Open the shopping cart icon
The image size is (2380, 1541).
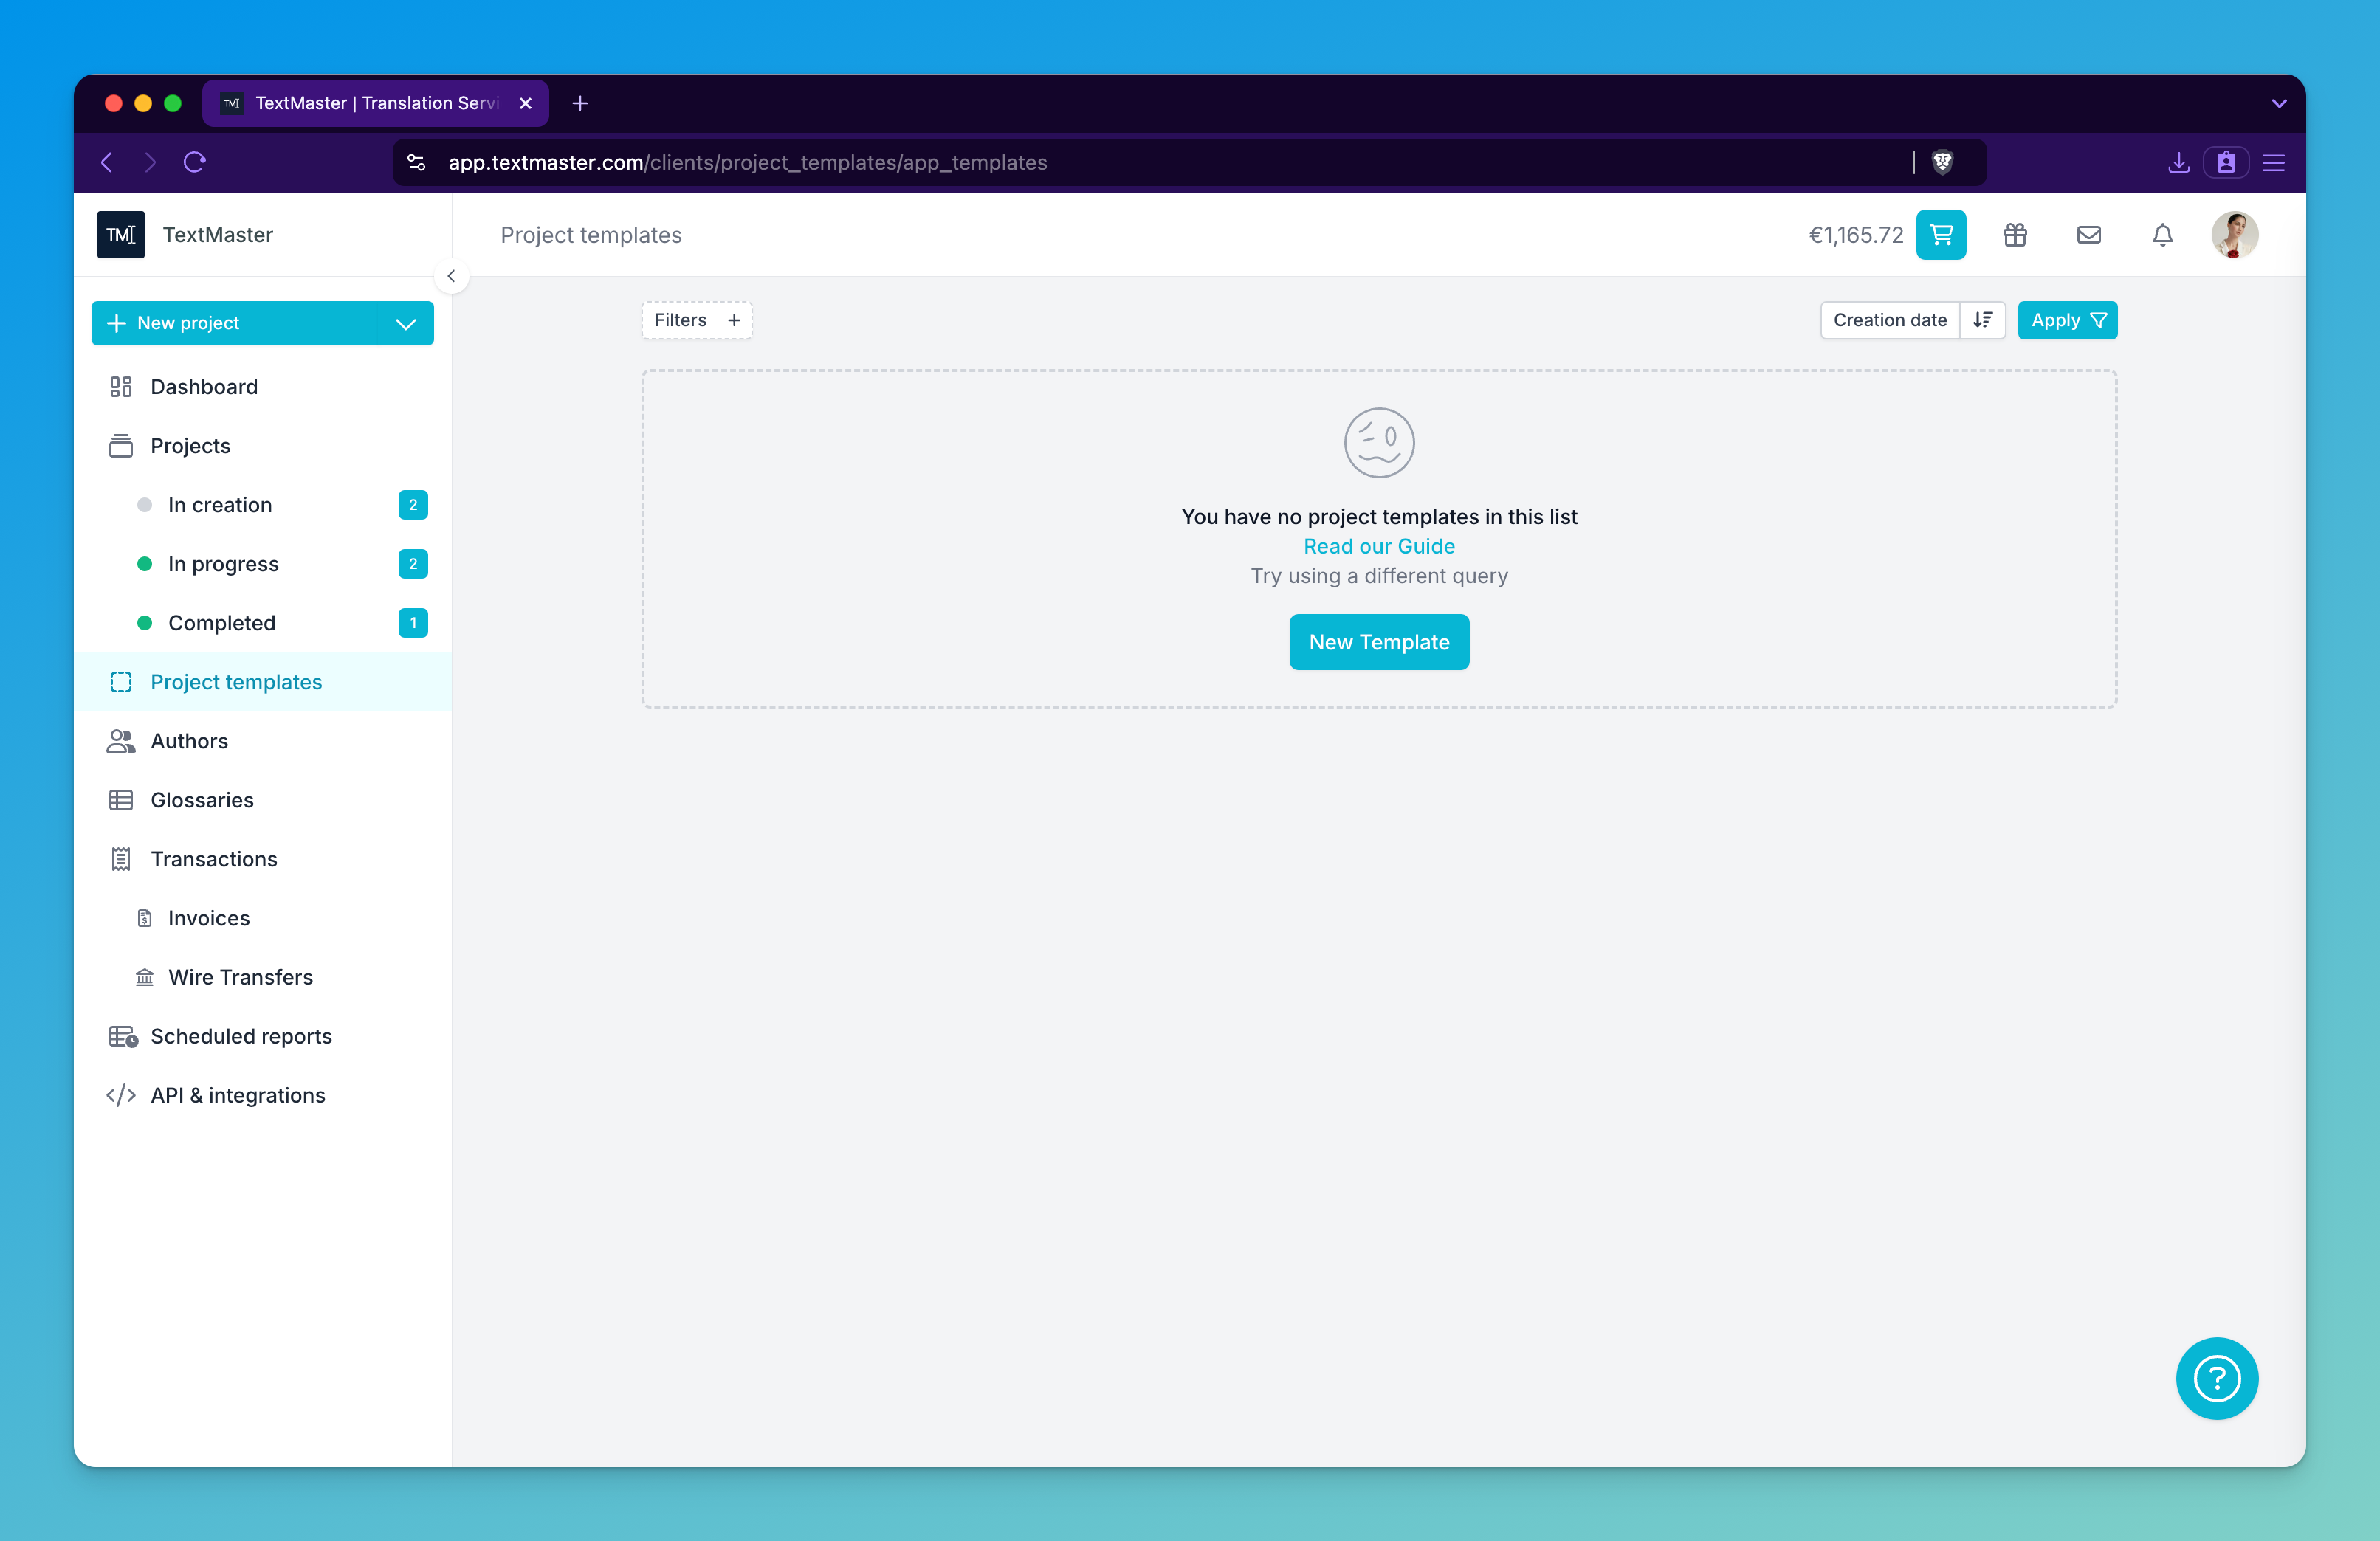[1940, 235]
